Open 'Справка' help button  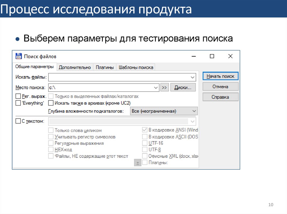[220, 97]
